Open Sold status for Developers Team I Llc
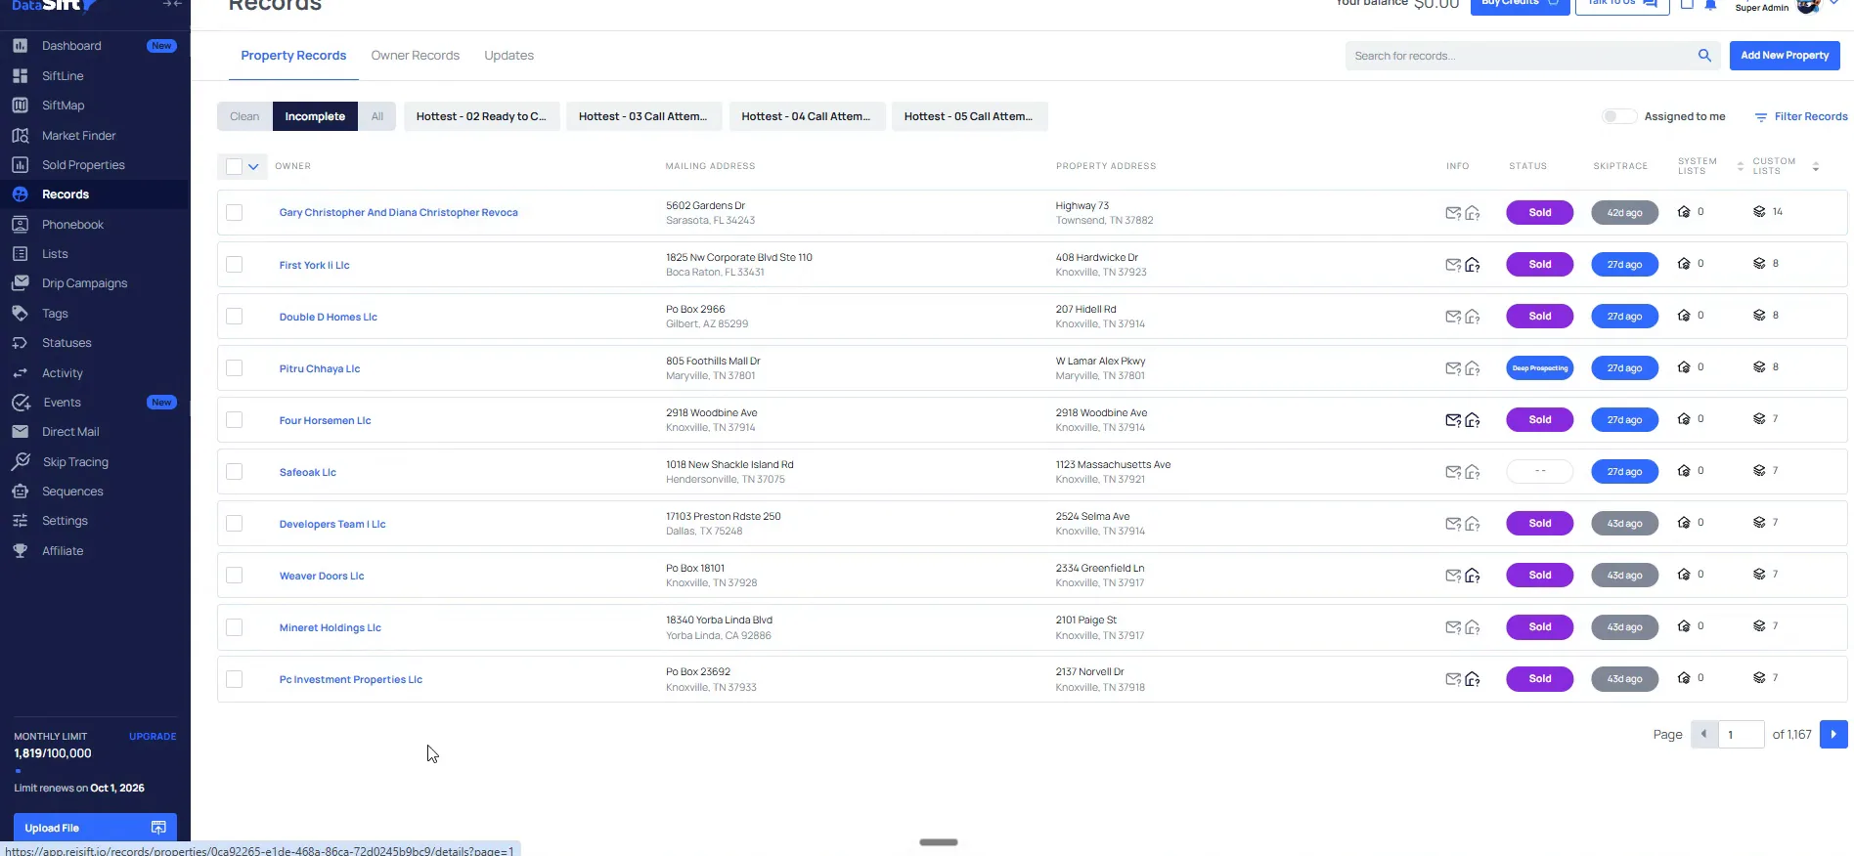1854x856 pixels. click(x=1540, y=524)
